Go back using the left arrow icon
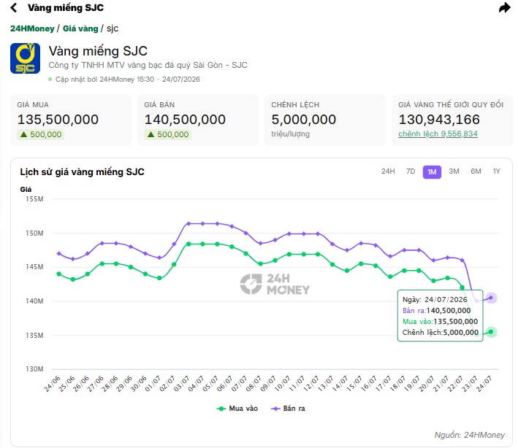Image resolution: width=518 pixels, height=448 pixels. [x=14, y=7]
